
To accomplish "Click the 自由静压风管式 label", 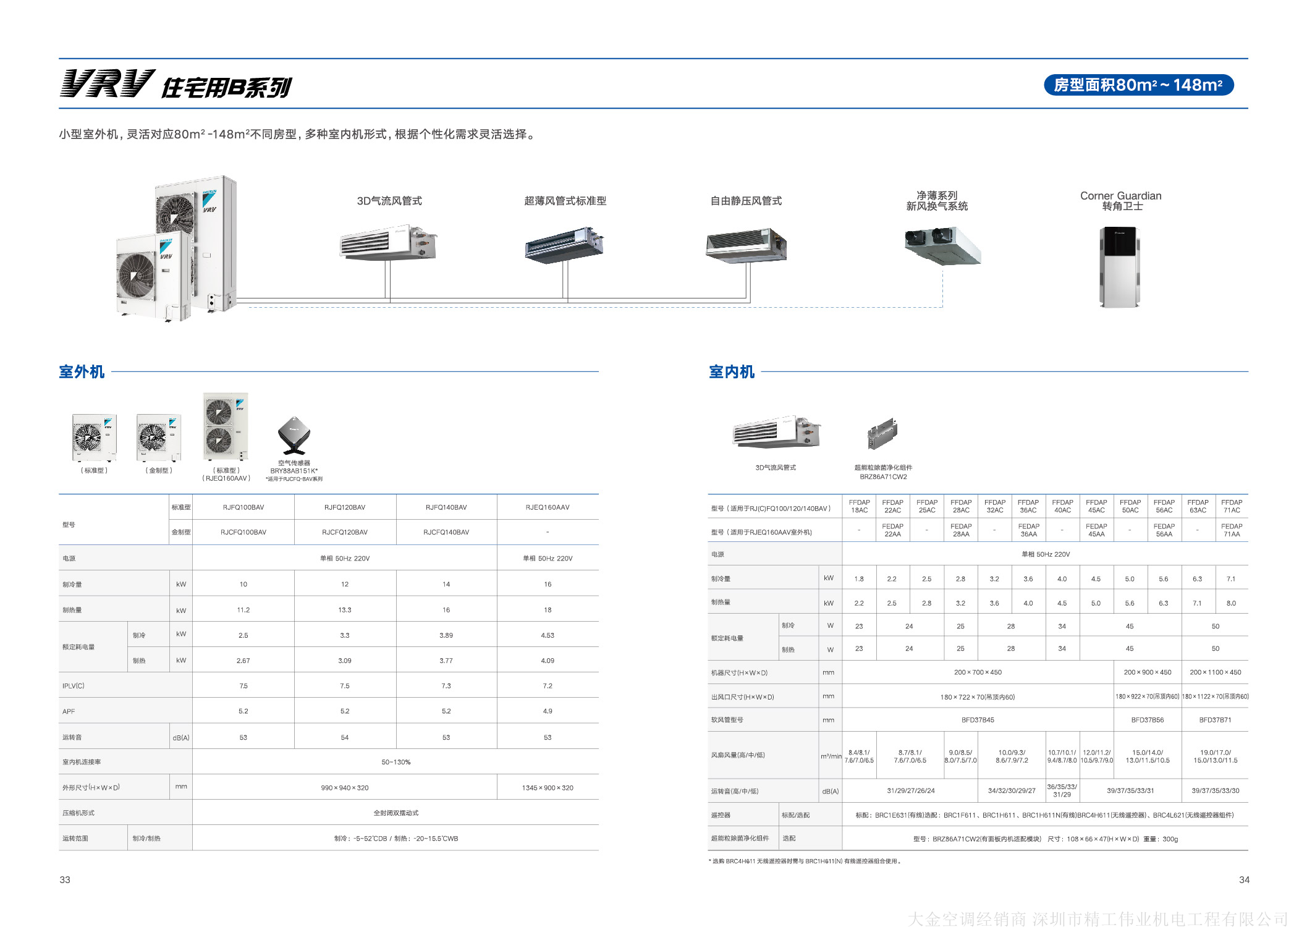I will pyautogui.click(x=746, y=201).
